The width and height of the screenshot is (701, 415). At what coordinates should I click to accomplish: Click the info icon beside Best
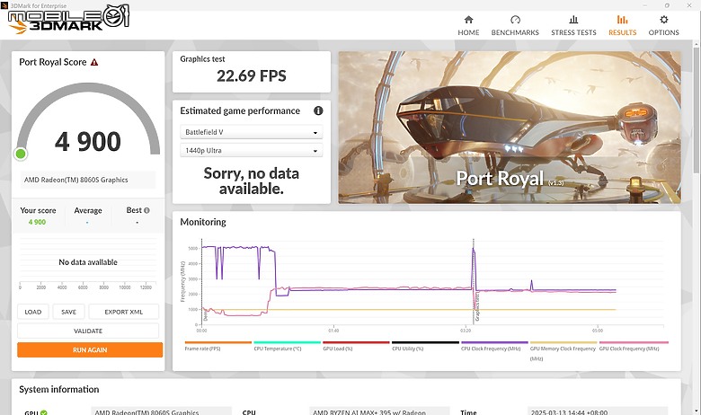pyautogui.click(x=146, y=210)
